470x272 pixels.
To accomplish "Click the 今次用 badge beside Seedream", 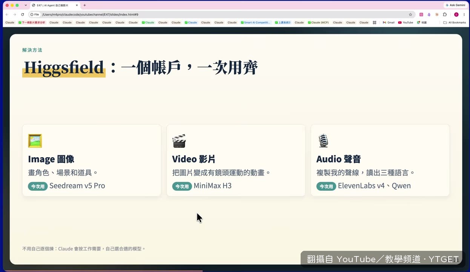I will click(x=38, y=186).
